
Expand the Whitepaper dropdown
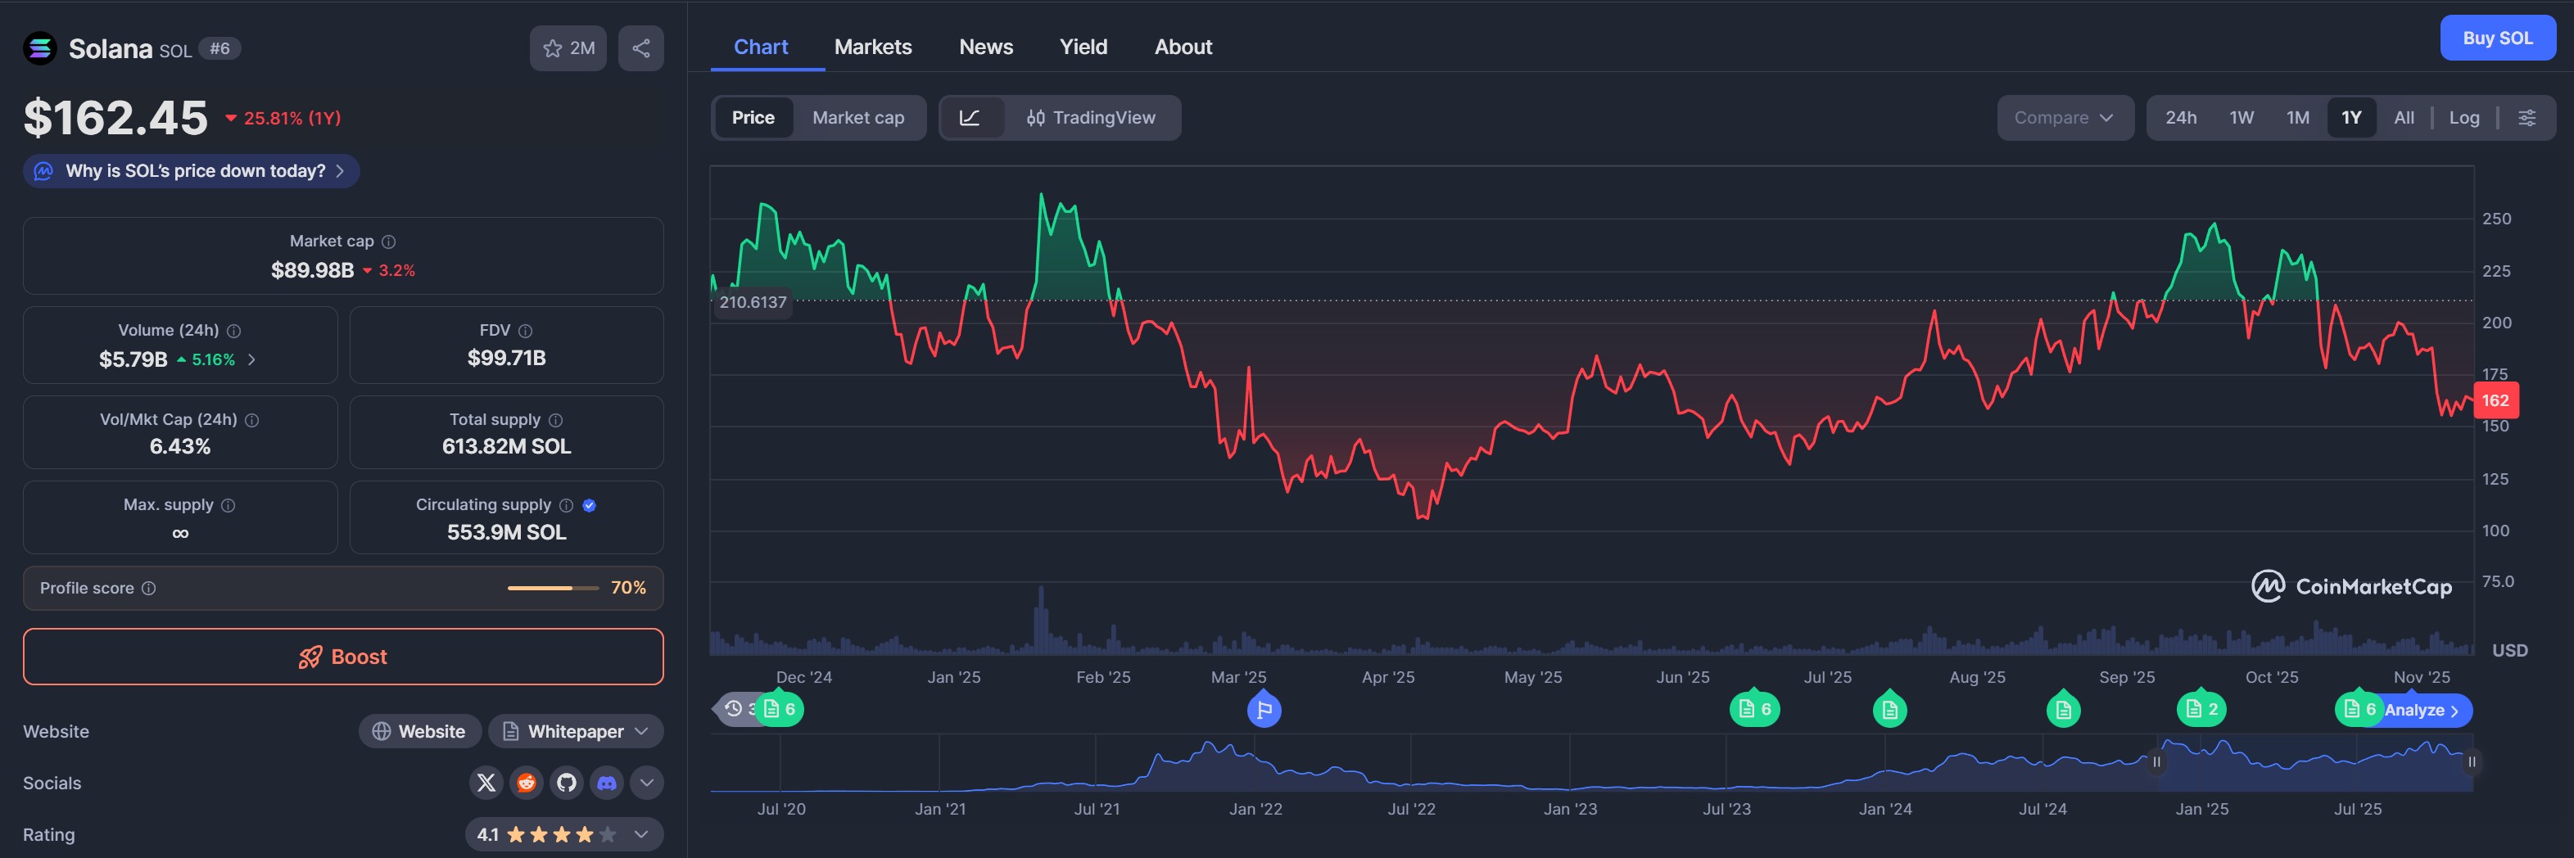click(576, 731)
